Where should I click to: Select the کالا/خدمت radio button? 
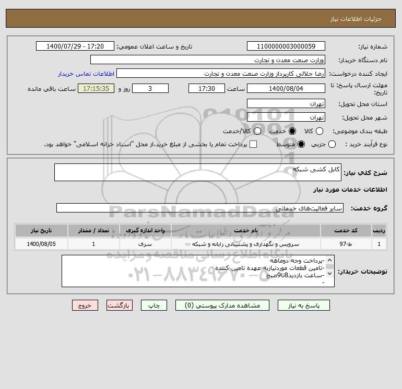[x=257, y=131]
